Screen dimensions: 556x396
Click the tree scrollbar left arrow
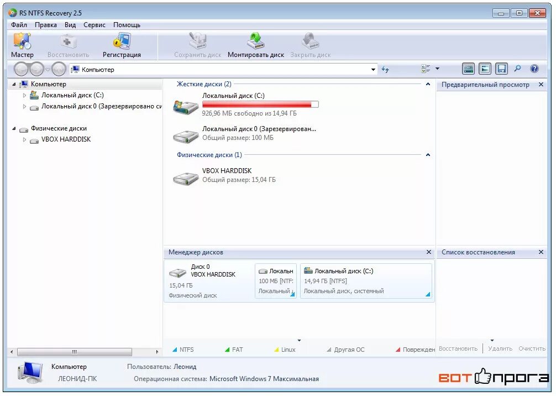(12, 352)
